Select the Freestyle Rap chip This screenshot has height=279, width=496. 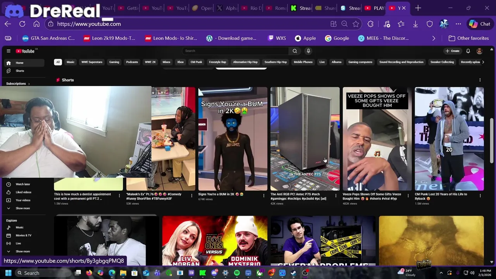pyautogui.click(x=217, y=62)
